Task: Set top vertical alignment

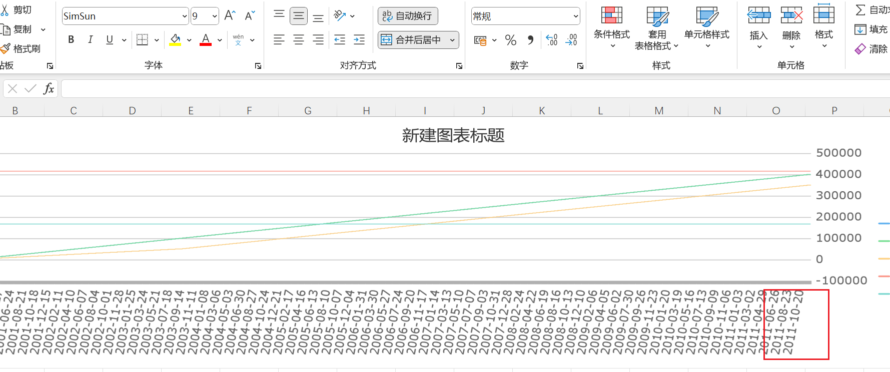Action: pos(279,15)
